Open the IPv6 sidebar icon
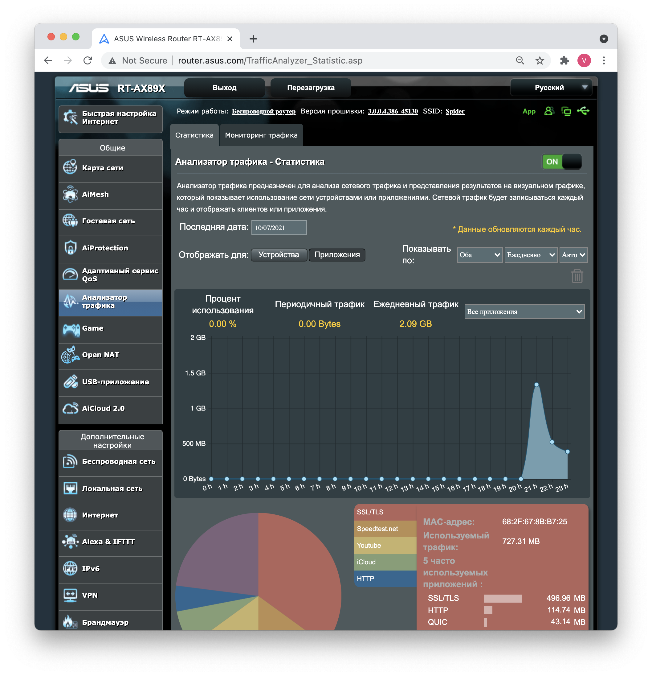Image resolution: width=652 pixels, height=676 pixels. 70,569
